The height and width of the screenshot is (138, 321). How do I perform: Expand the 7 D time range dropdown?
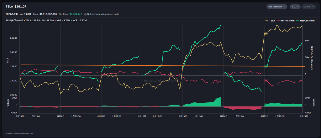point(295,7)
